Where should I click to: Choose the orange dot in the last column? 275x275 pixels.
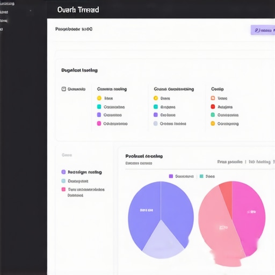click(213, 124)
